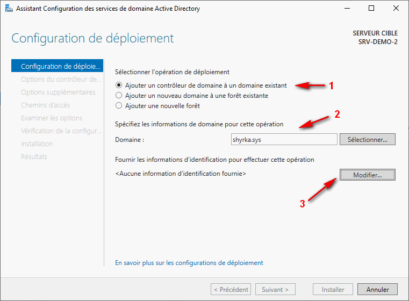Select the 'Installation' step in left pane
The width and height of the screenshot is (409, 301).
(37, 144)
